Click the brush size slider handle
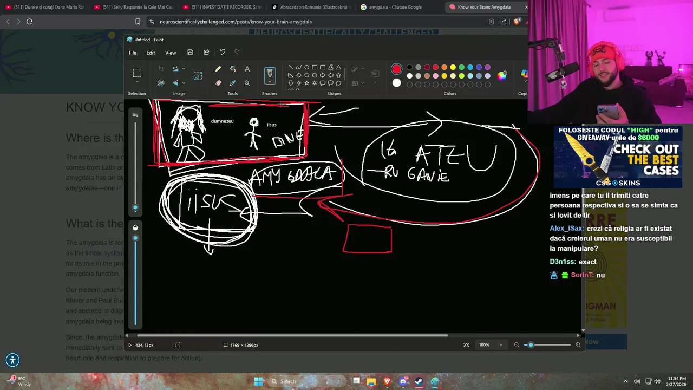This screenshot has height=390, width=693. [x=135, y=207]
